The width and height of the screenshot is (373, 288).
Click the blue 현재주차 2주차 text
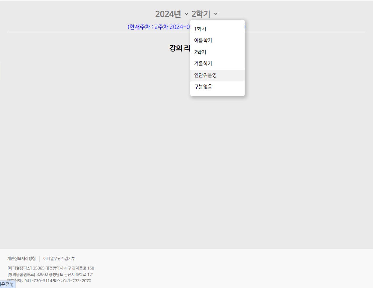coord(158,27)
